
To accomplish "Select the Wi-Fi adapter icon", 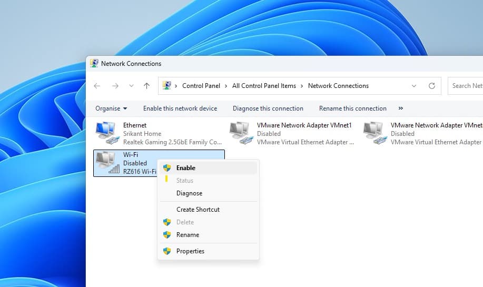I will pyautogui.click(x=107, y=163).
